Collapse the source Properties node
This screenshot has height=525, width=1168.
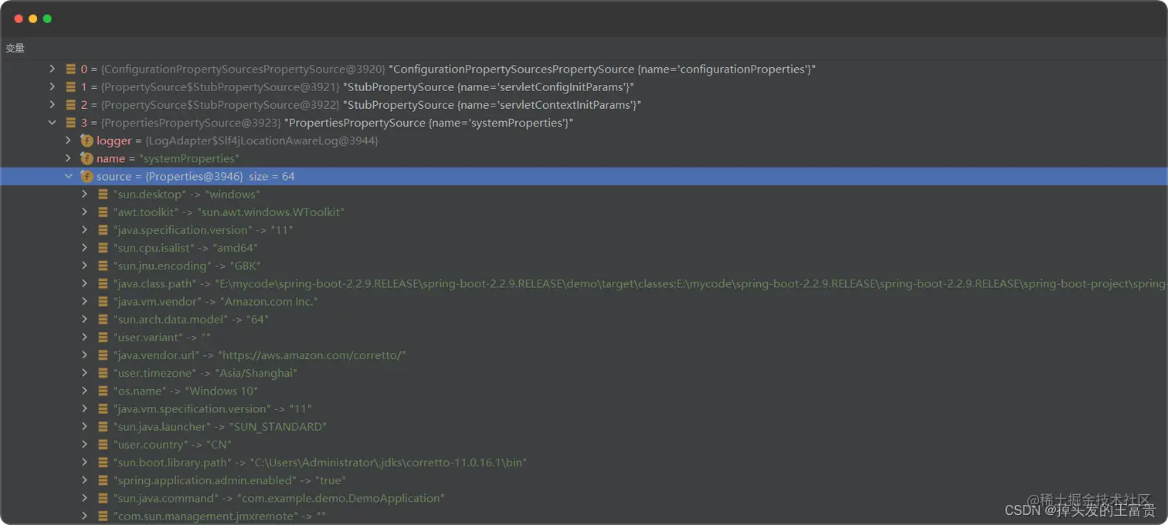pos(68,176)
